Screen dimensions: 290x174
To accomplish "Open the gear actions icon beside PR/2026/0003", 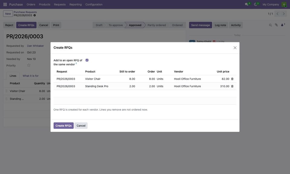I will pos(34,15).
